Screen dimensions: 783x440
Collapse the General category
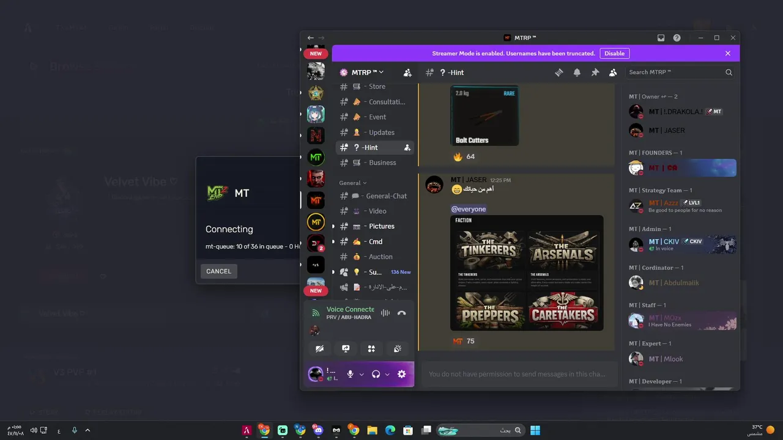353,183
